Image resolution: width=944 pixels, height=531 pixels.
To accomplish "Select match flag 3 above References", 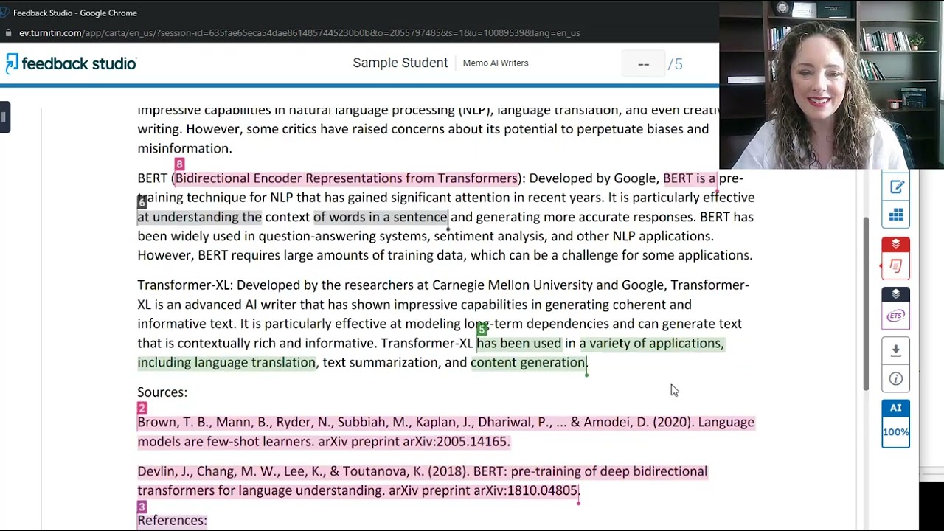I will 142,507.
